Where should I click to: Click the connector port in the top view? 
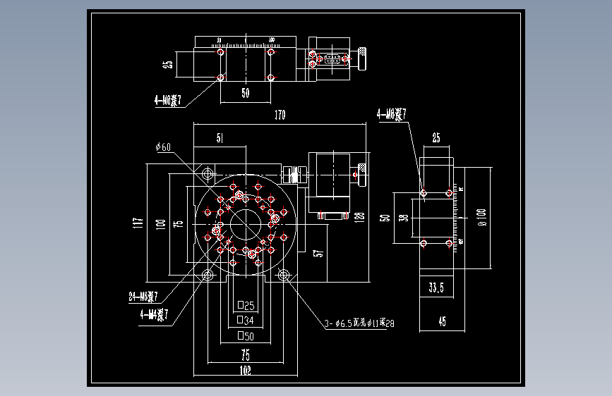tap(332, 59)
